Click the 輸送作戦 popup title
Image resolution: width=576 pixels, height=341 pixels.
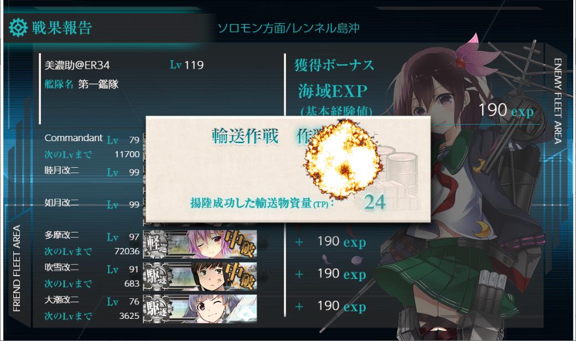(x=245, y=136)
